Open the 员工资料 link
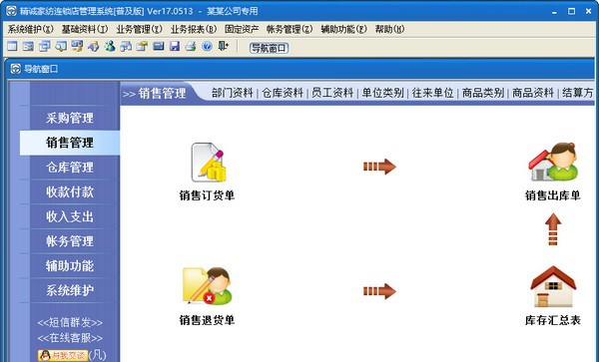Image resolution: width=599 pixels, height=362 pixels. coord(332,93)
